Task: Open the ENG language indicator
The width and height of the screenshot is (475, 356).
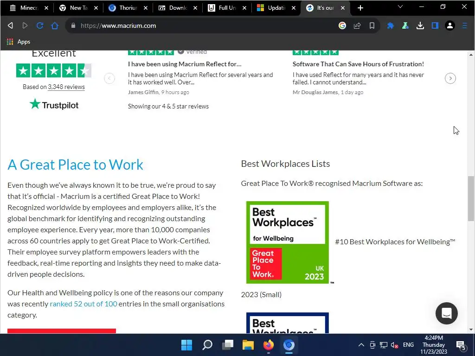Action: [408, 345]
